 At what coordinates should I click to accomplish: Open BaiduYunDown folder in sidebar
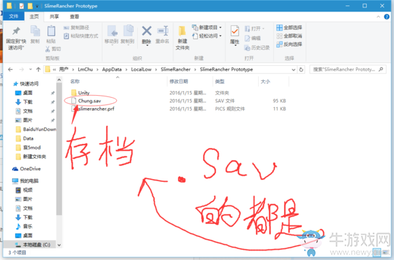click(x=39, y=129)
